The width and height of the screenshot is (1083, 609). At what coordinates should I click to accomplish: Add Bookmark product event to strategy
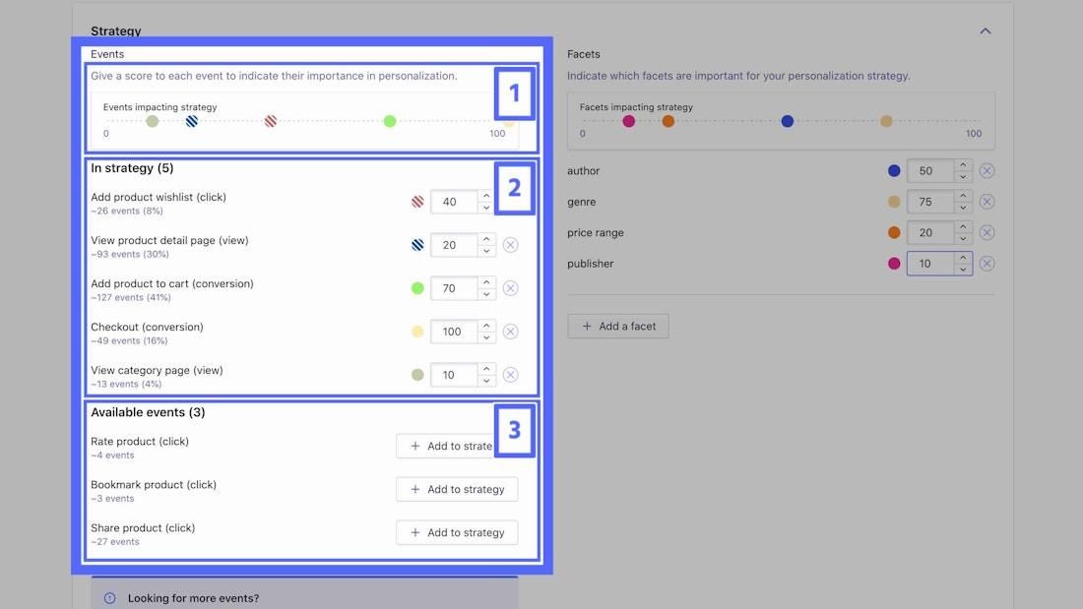457,489
